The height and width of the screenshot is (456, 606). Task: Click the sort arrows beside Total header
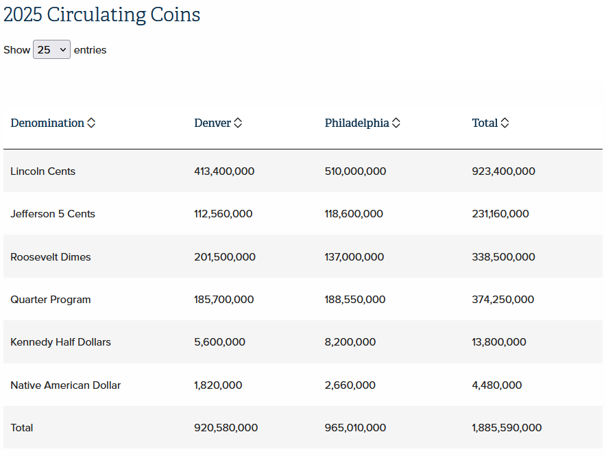pos(505,123)
